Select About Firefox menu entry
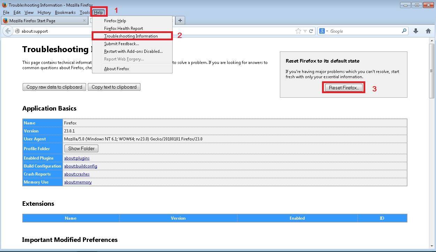436x252 pixels. click(x=116, y=69)
